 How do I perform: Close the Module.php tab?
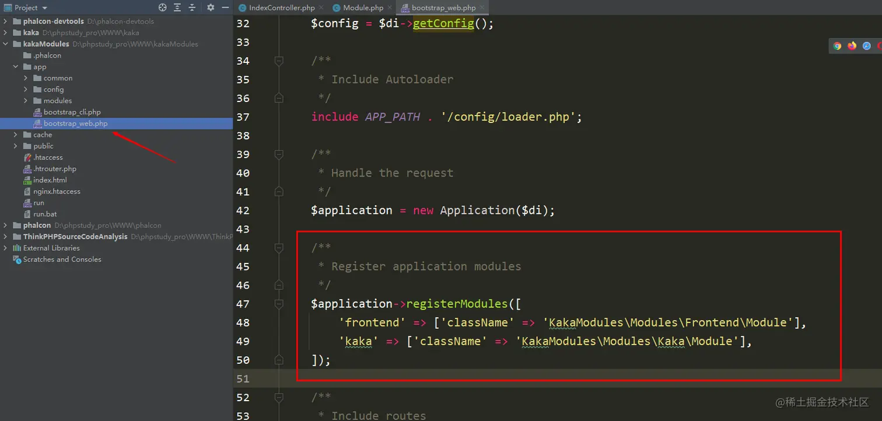(x=389, y=8)
